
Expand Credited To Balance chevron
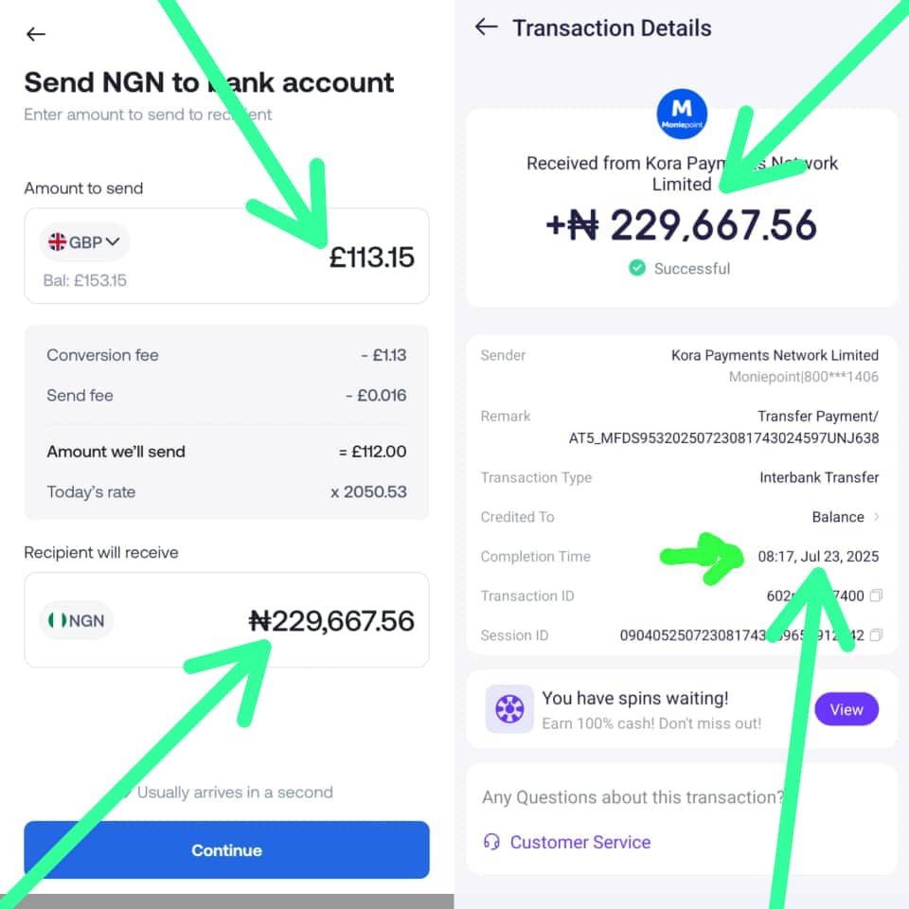click(877, 517)
